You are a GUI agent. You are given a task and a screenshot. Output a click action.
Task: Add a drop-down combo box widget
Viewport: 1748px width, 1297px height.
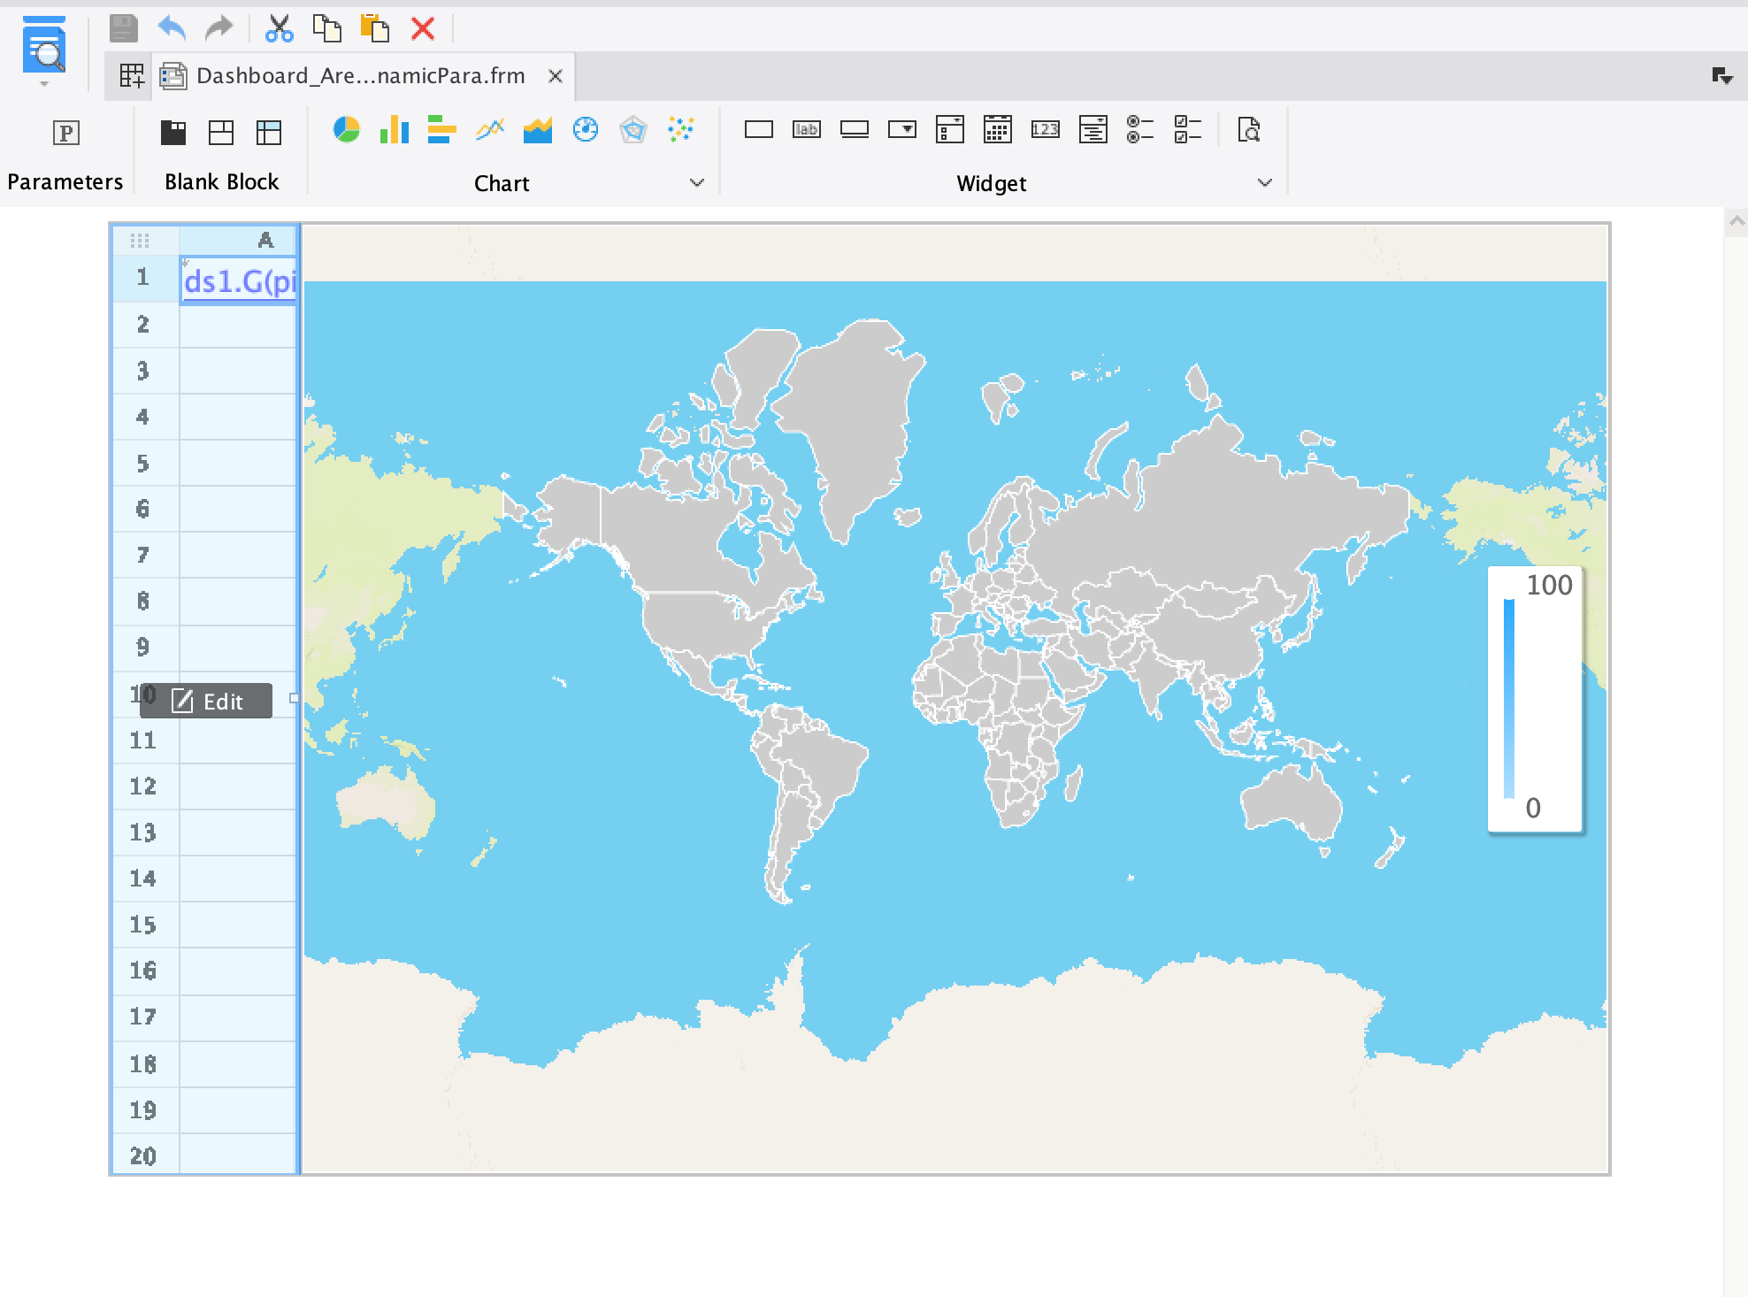(902, 130)
